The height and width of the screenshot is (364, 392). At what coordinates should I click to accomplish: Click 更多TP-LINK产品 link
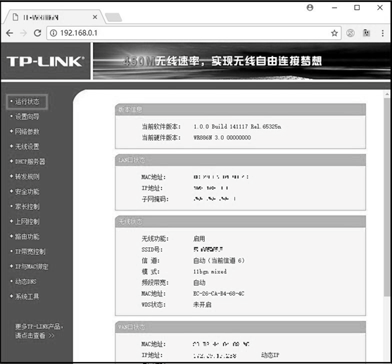39,331
